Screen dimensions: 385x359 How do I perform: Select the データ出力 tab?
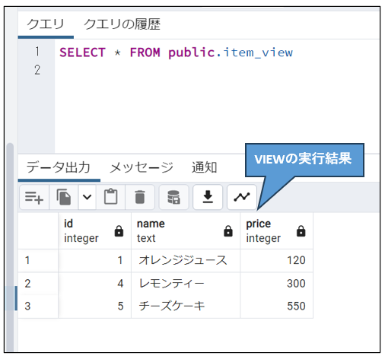[59, 167]
